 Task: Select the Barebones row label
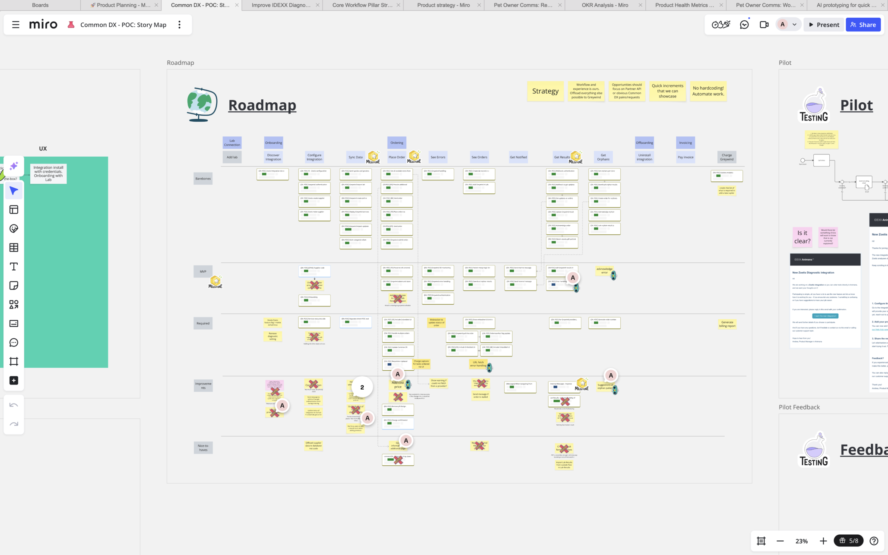(203, 179)
